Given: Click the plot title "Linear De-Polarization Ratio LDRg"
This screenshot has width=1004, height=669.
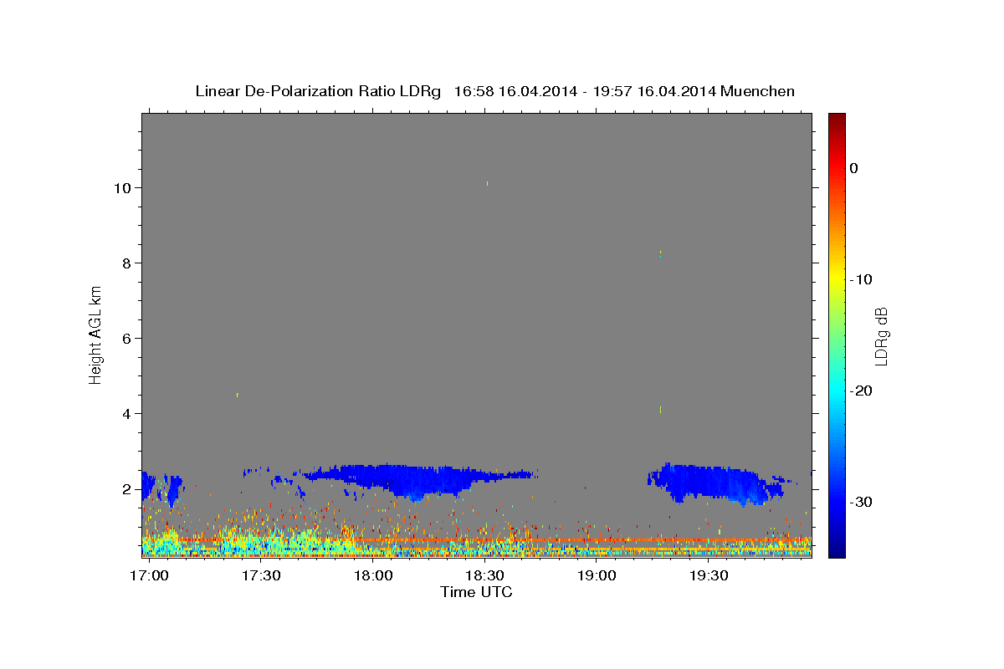Looking at the screenshot, I should point(318,91).
